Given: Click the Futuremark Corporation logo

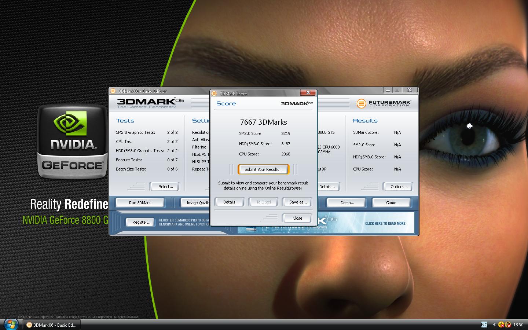Looking at the screenshot, I should pyautogui.click(x=384, y=103).
